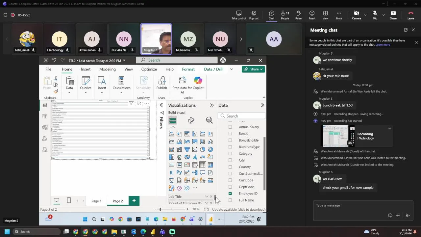
Task: Tick the Country field checkbox
Action: point(230,167)
